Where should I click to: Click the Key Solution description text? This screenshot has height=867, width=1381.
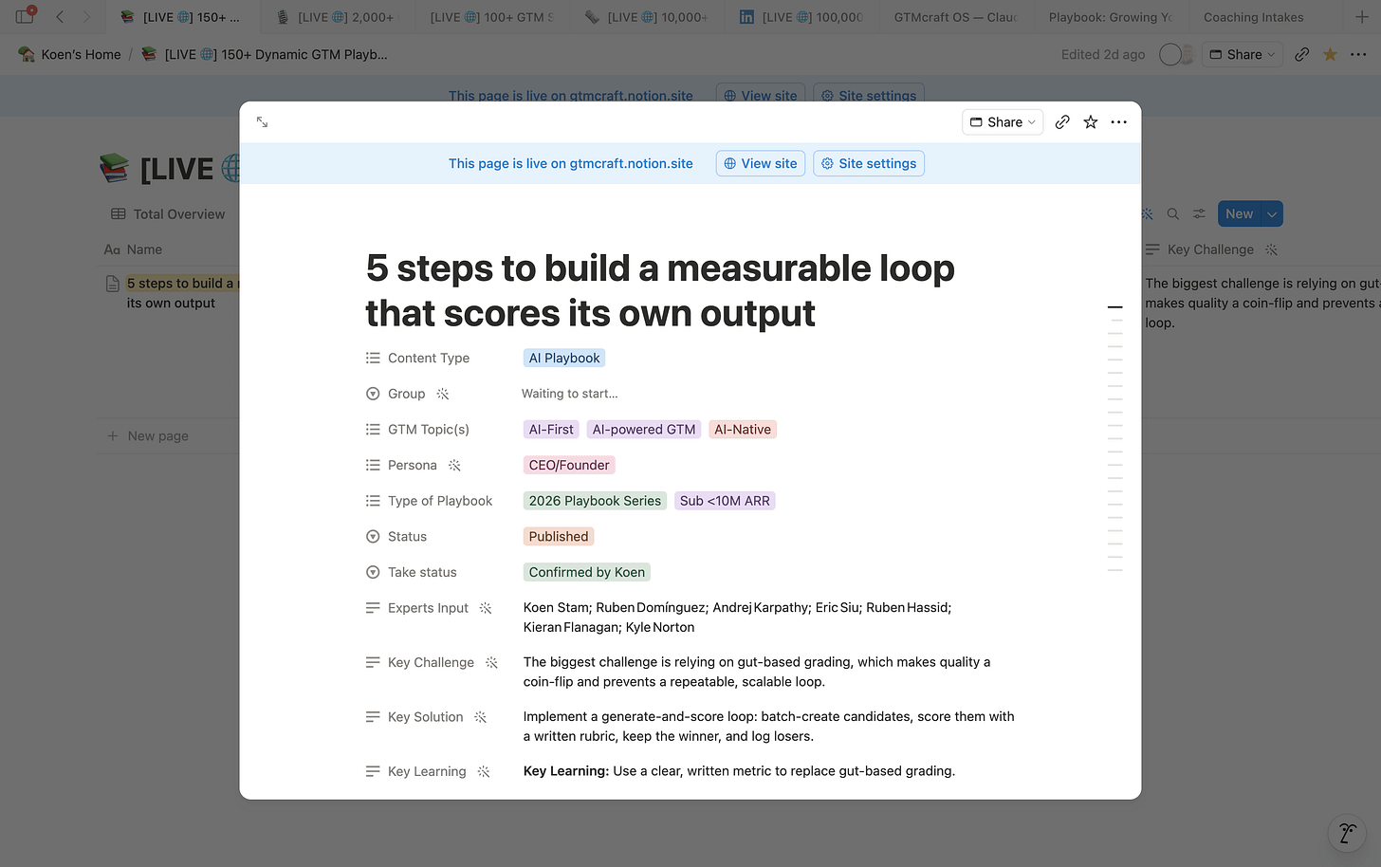(768, 727)
